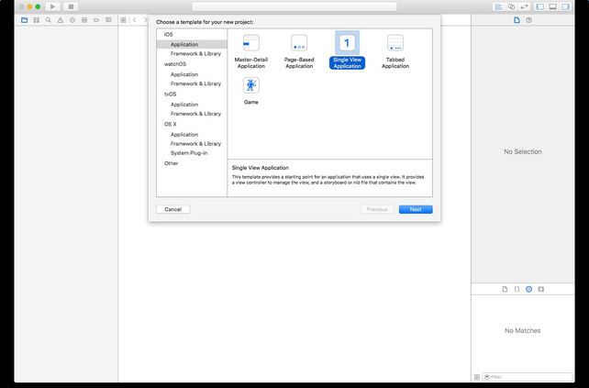
Task: Toggle the Navigator panel visibility
Action: click(540, 6)
